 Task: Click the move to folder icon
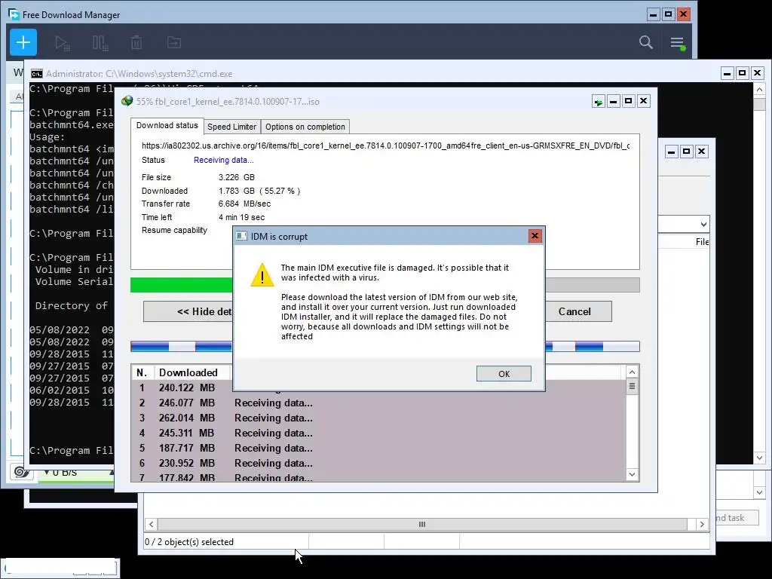click(x=174, y=42)
